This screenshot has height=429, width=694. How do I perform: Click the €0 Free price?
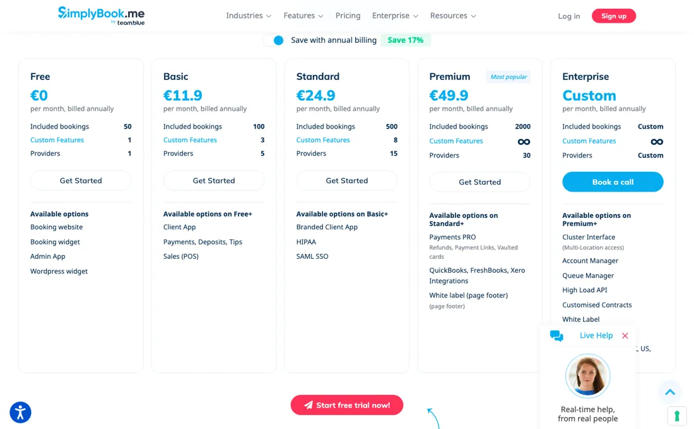[39, 95]
